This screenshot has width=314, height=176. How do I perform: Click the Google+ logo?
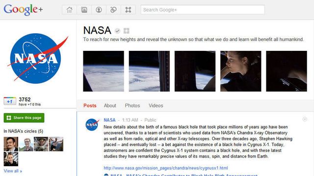coord(23,10)
